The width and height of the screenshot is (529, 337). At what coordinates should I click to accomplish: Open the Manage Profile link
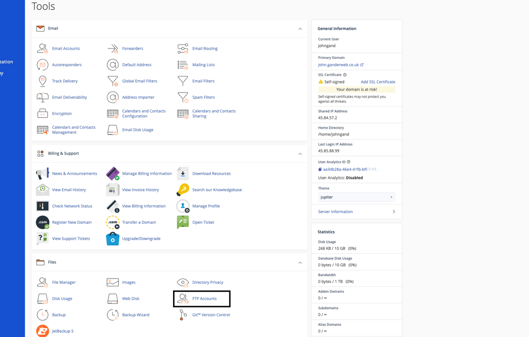tap(206, 206)
